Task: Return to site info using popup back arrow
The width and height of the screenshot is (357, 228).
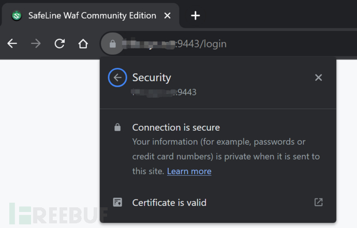Action: 117,78
